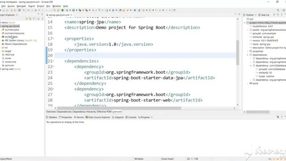Open the Servers view tab
The image size is (286, 161).
(x=79, y=117)
